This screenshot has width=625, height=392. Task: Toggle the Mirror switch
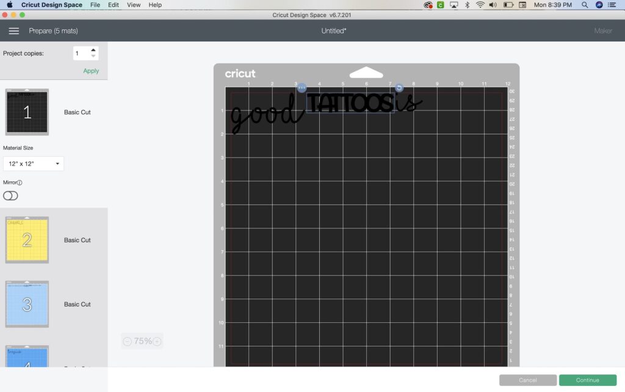point(10,196)
